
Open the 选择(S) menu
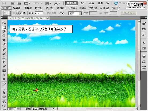click(x=50, y=8)
